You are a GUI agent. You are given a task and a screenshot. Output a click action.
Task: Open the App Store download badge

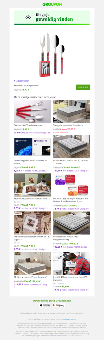point(45,305)
